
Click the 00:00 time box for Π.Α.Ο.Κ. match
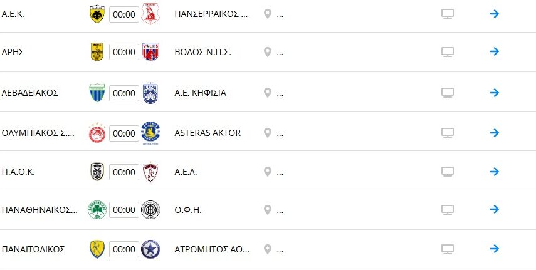point(124,172)
